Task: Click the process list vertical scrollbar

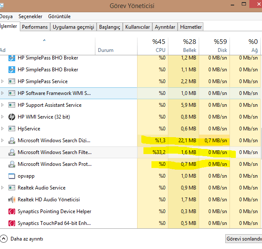Action: click(x=261, y=144)
